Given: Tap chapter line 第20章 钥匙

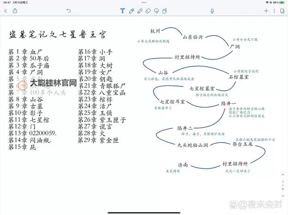Looking at the screenshot, I should point(95,79).
